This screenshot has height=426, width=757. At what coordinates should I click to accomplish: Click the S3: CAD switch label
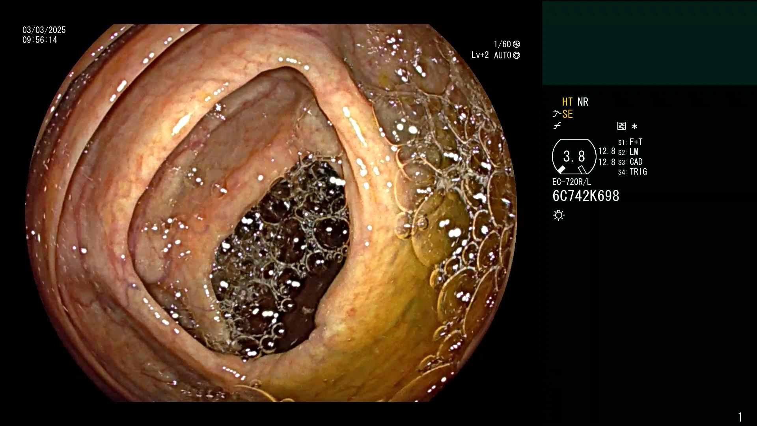click(x=630, y=162)
